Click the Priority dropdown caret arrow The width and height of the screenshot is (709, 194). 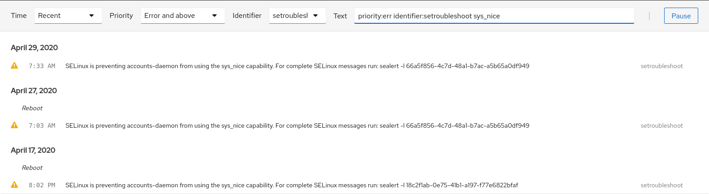click(x=214, y=16)
